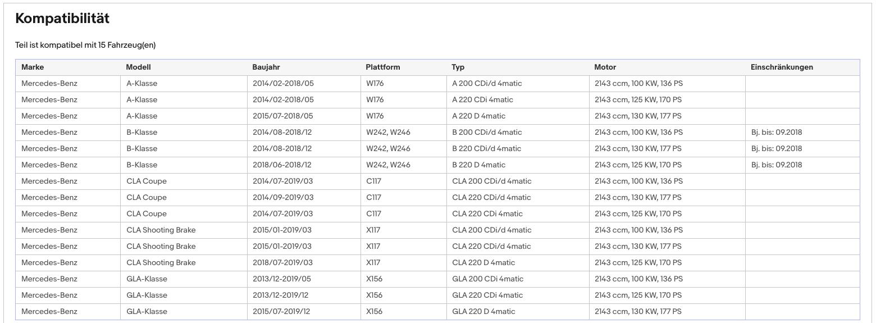Click Baujahr '2015/07-2018/05'

coord(283,116)
